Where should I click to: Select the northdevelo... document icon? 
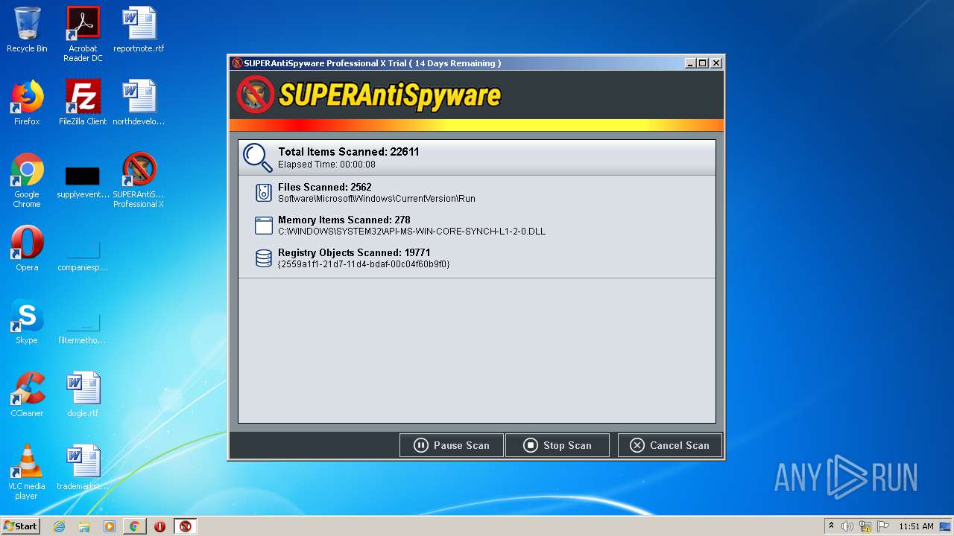[x=139, y=103]
